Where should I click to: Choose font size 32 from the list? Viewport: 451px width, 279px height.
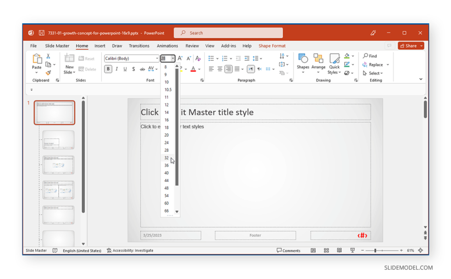pos(166,158)
